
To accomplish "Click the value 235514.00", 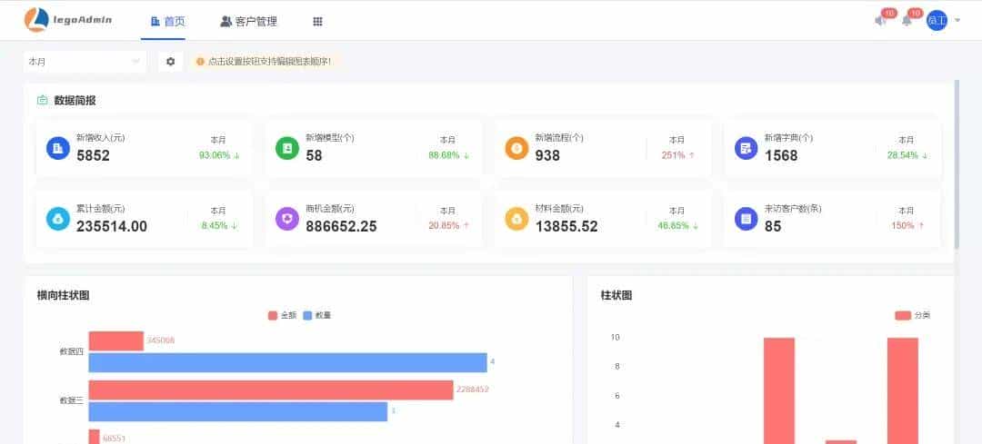I will click(x=112, y=226).
